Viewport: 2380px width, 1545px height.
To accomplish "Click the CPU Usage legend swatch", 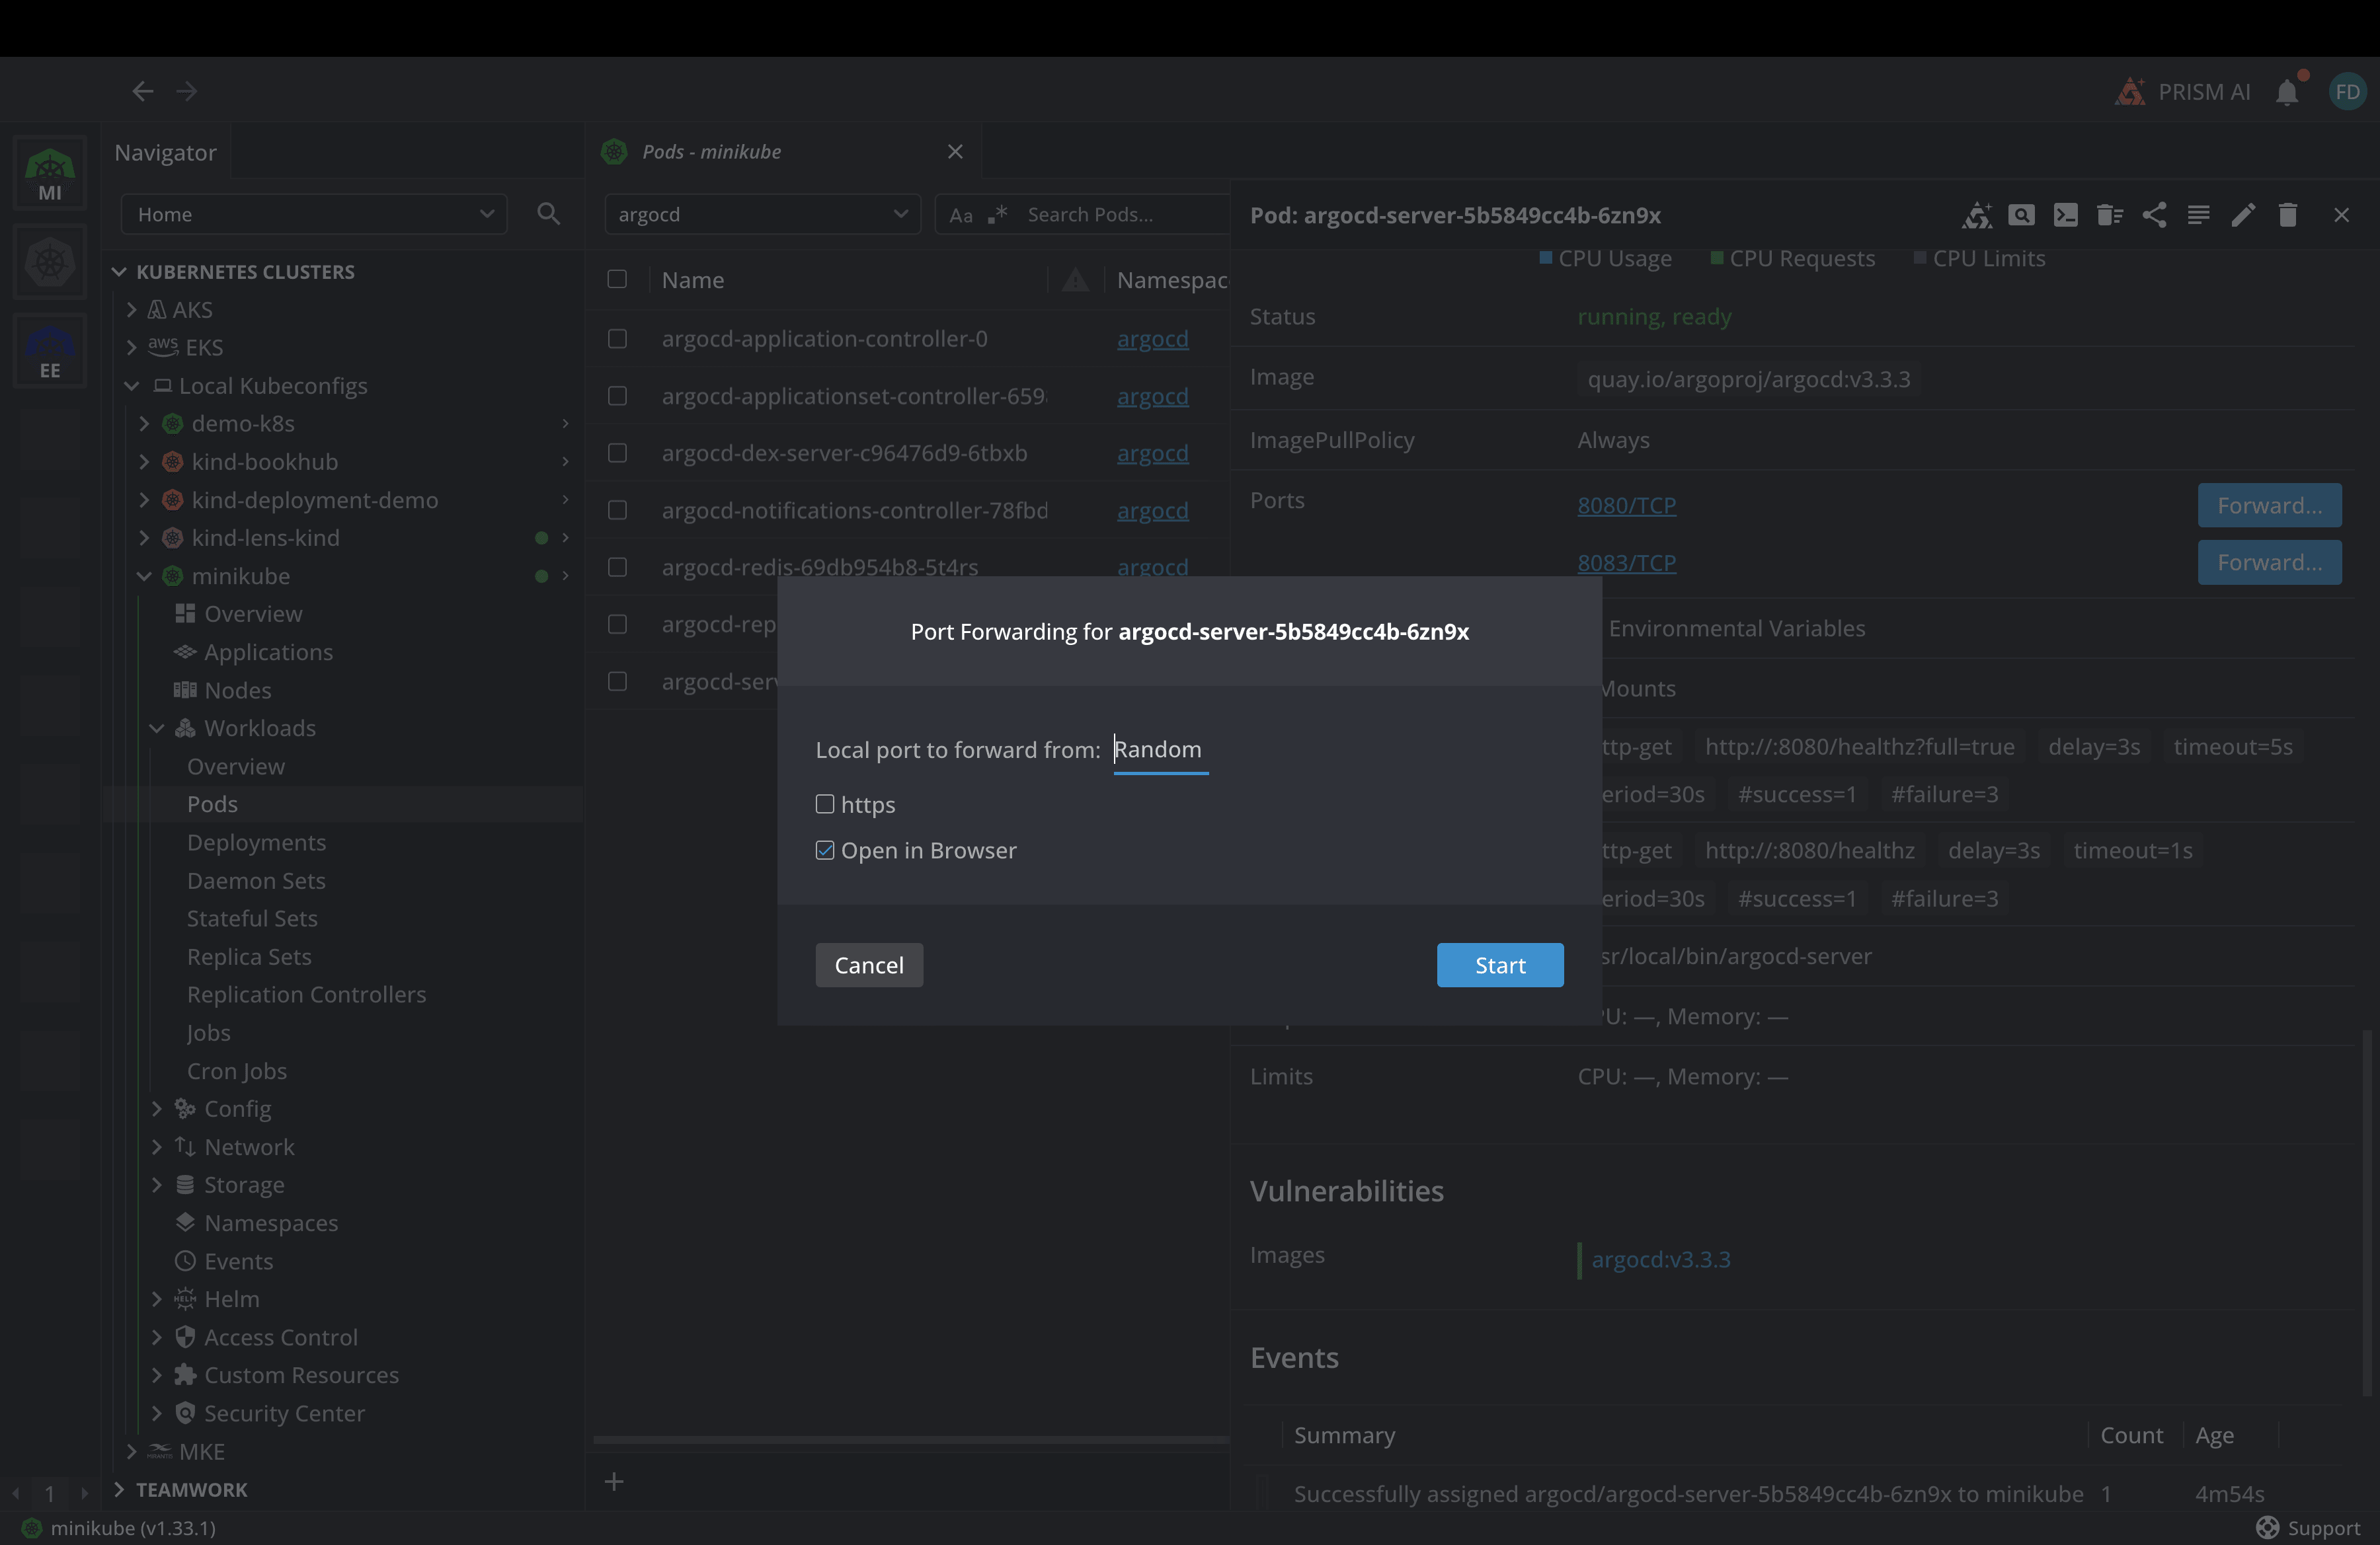I will tap(1546, 258).
